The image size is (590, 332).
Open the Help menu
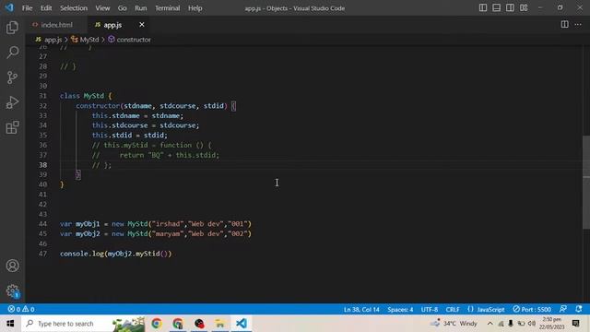[195, 8]
